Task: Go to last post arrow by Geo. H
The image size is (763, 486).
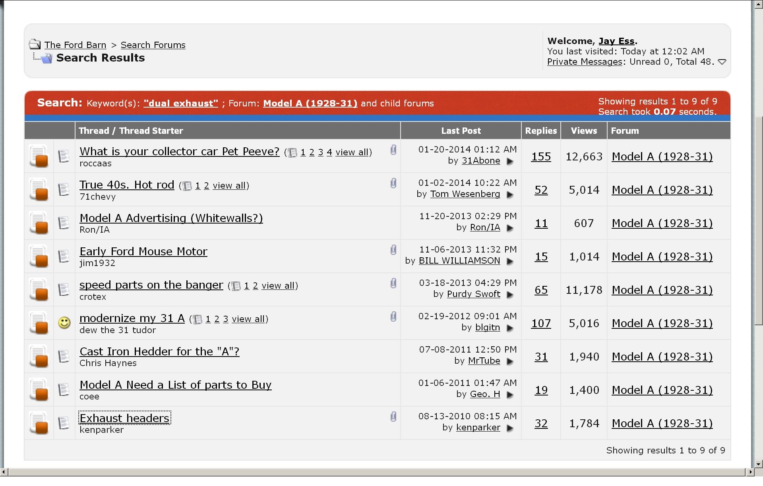Action: click(x=510, y=395)
